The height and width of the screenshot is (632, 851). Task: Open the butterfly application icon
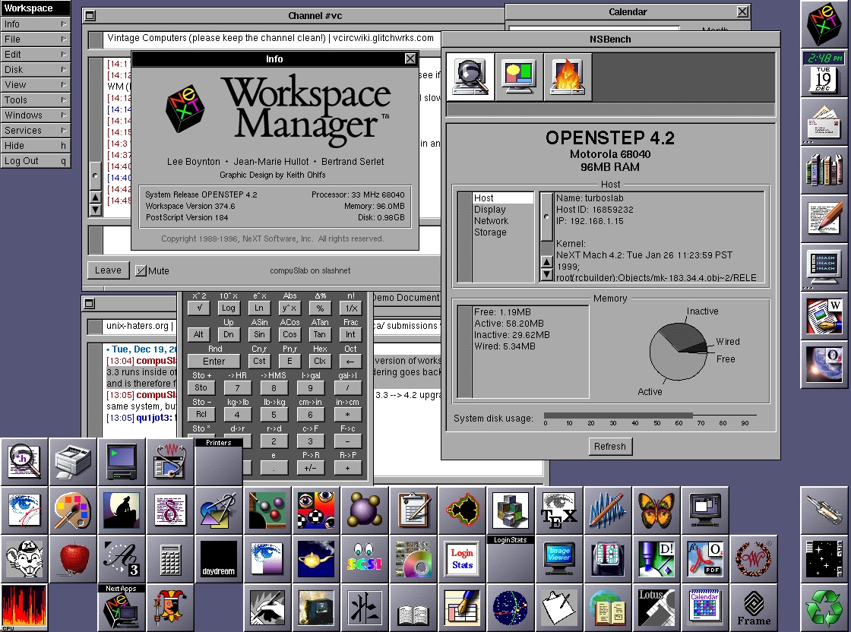click(656, 510)
